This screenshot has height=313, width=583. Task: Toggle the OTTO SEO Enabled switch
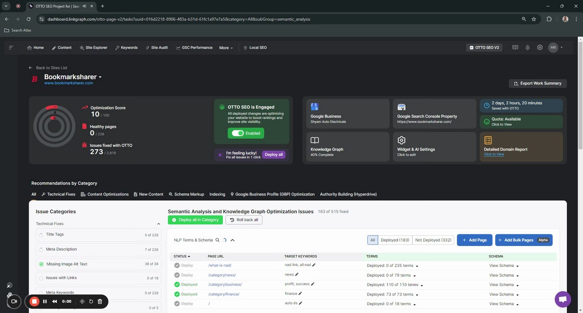coord(238,133)
